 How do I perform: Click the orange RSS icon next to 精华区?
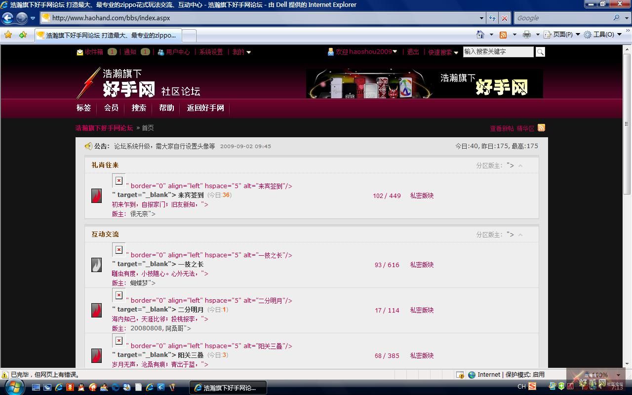point(541,128)
